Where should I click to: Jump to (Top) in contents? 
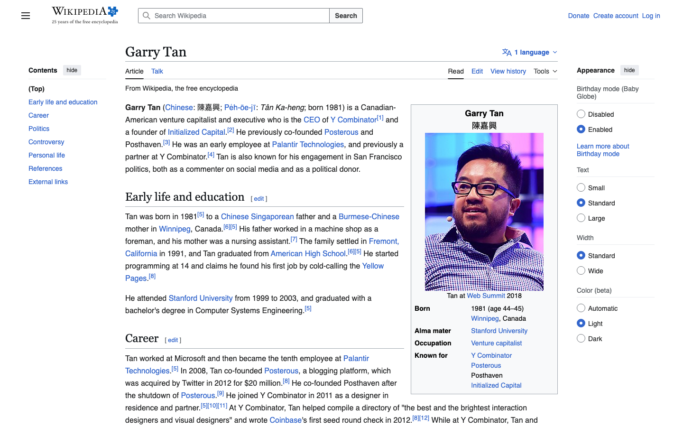[x=37, y=89]
